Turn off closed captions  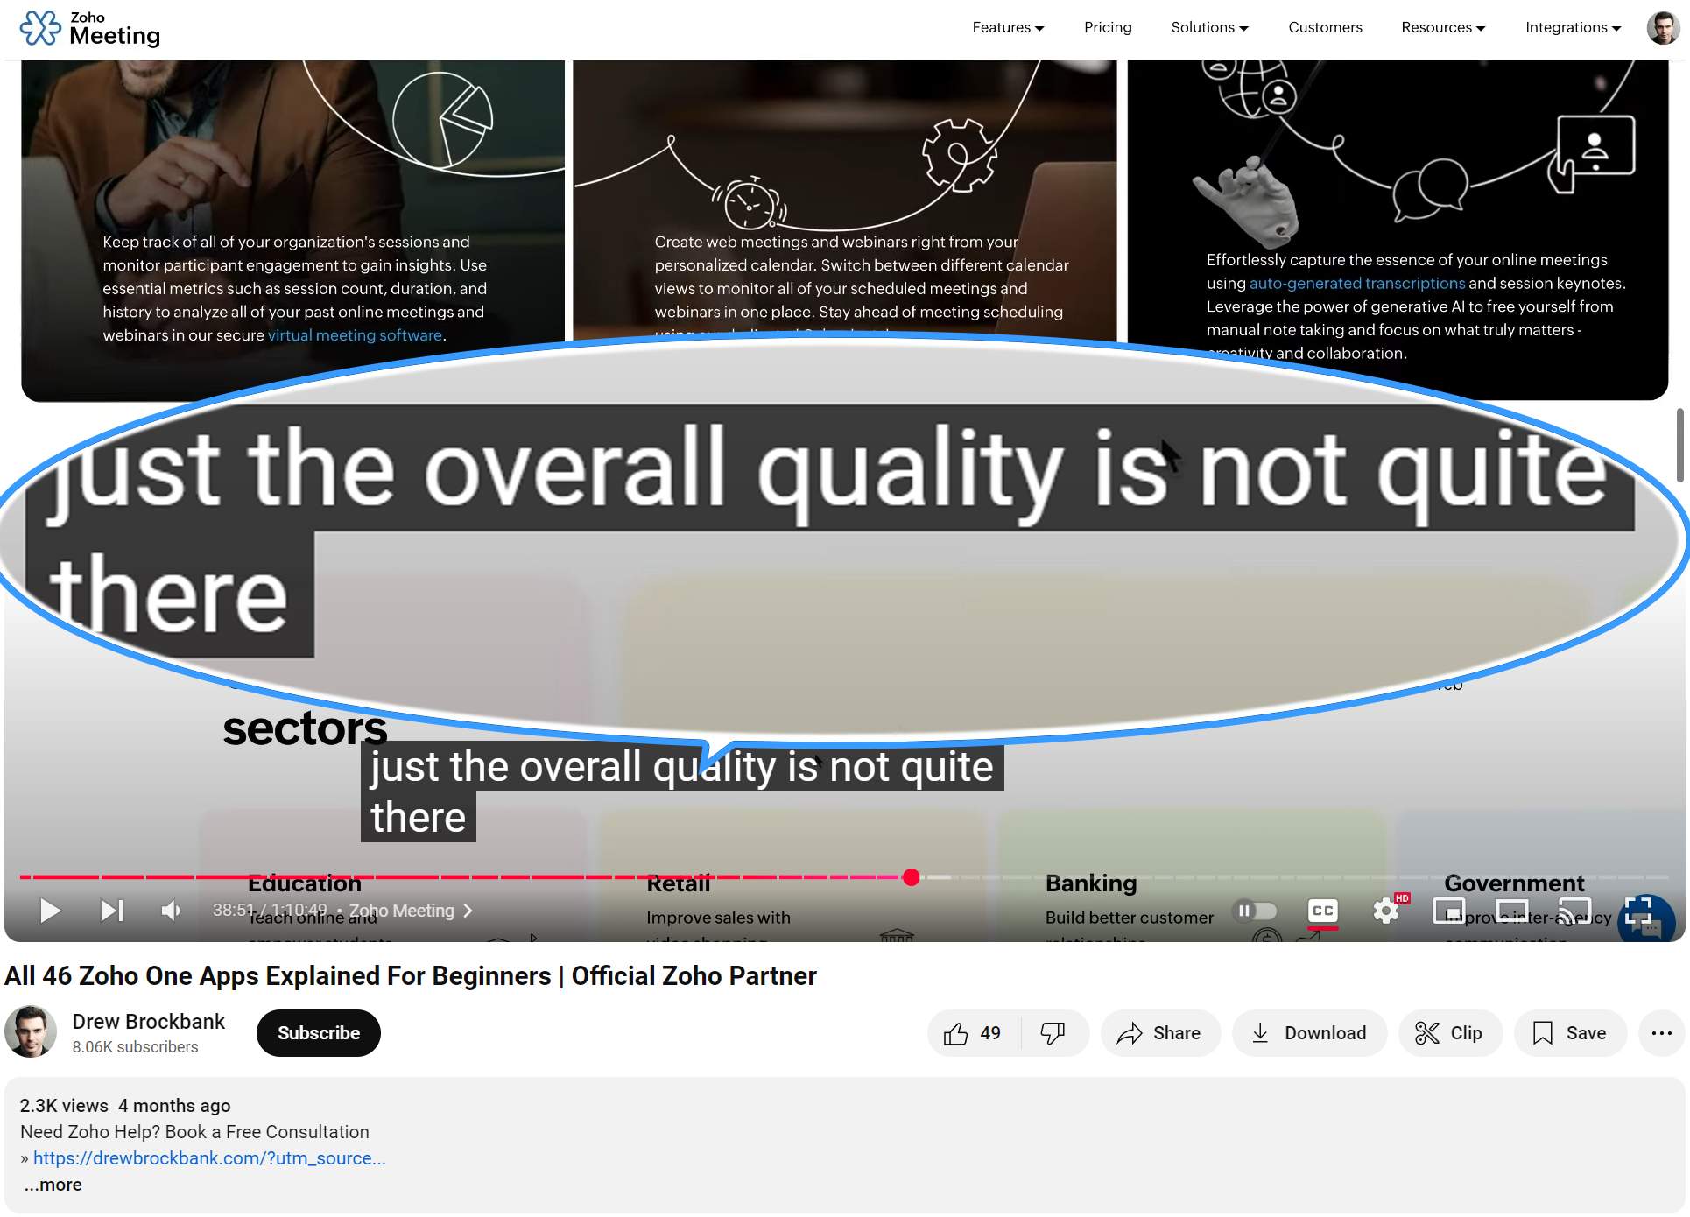[1322, 911]
